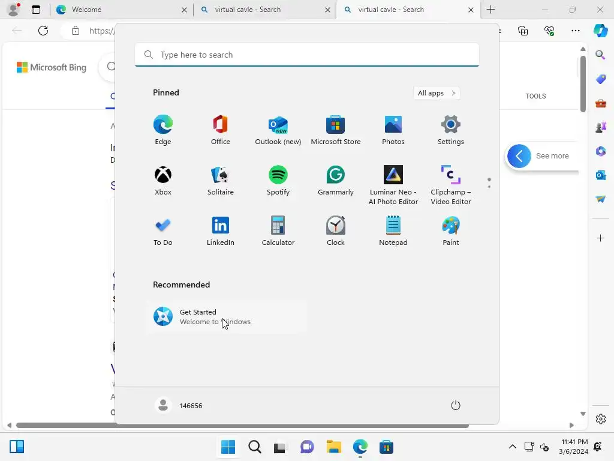
Task: Open the Copilot sidebar button
Action: (601, 31)
